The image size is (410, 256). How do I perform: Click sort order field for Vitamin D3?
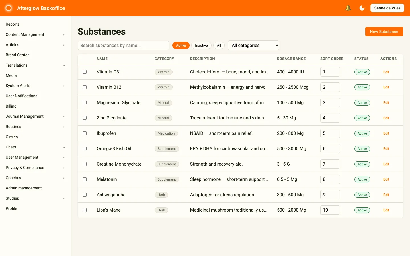pos(330,72)
